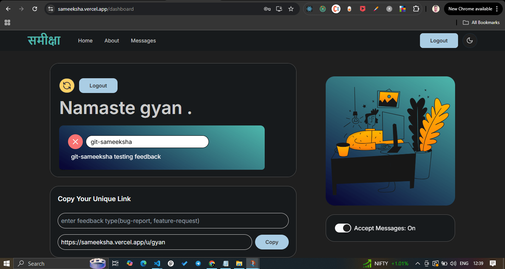Go back with browser back arrow

coord(8,9)
